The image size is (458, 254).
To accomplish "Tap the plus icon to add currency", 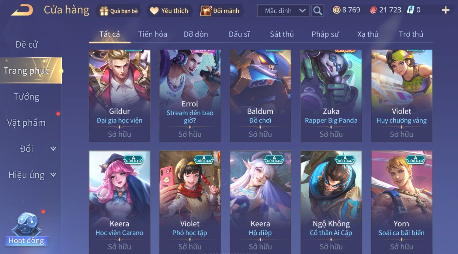I will click(446, 10).
